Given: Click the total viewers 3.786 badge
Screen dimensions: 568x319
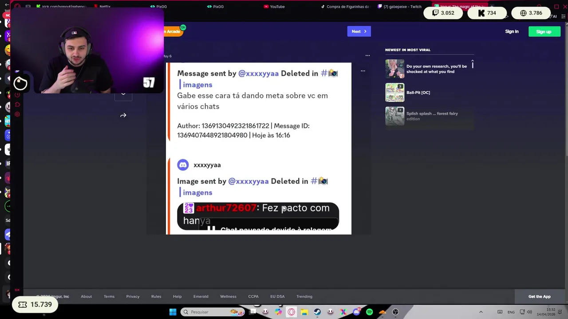Looking at the screenshot, I should (x=531, y=13).
